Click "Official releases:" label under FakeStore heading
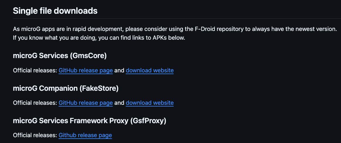This screenshot has height=143, width=341. (x=35, y=103)
